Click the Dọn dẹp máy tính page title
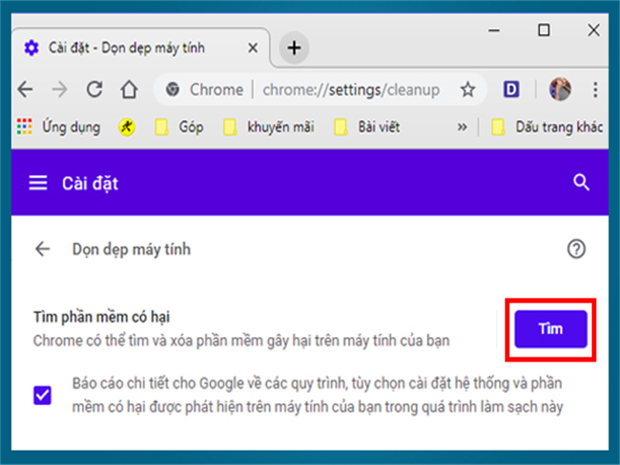This screenshot has width=620, height=465. coord(131,250)
